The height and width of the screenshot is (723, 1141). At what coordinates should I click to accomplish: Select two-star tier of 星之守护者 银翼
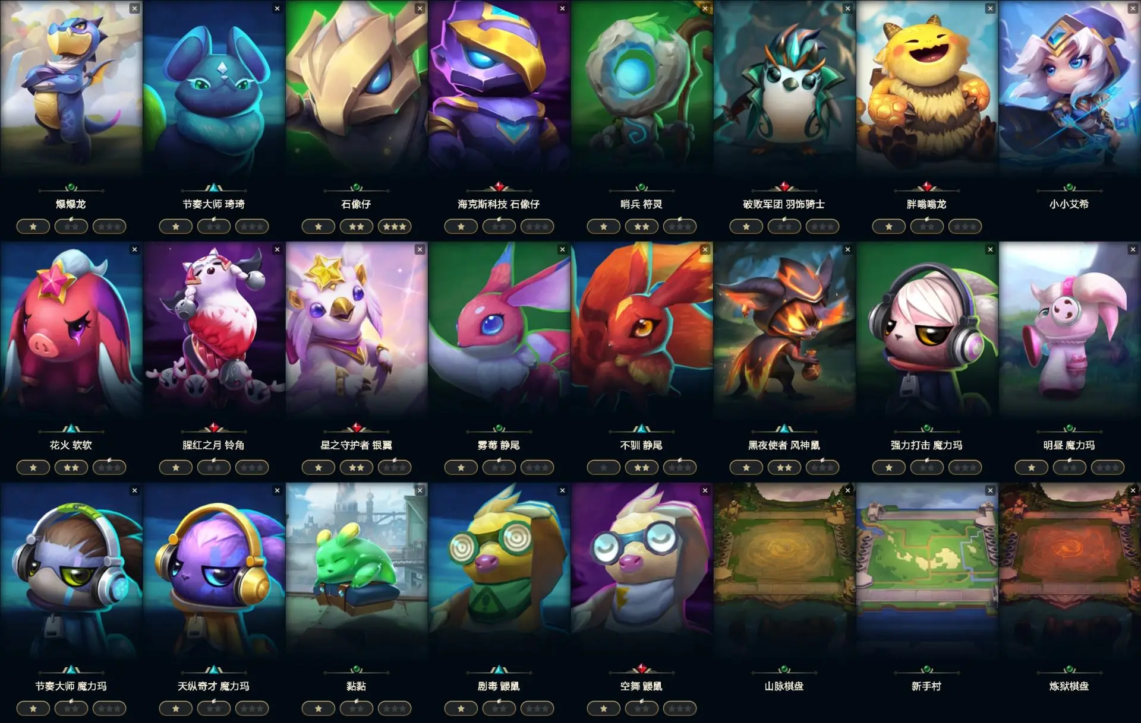357,467
